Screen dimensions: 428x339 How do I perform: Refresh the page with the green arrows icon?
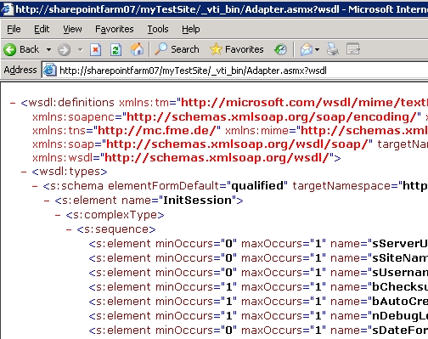click(x=115, y=50)
